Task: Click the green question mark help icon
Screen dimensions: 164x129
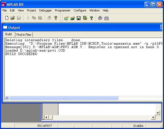Action: coord(91,18)
